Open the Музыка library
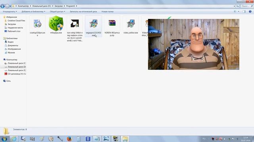The width and height of the screenshot is (254, 142). coord(11,52)
